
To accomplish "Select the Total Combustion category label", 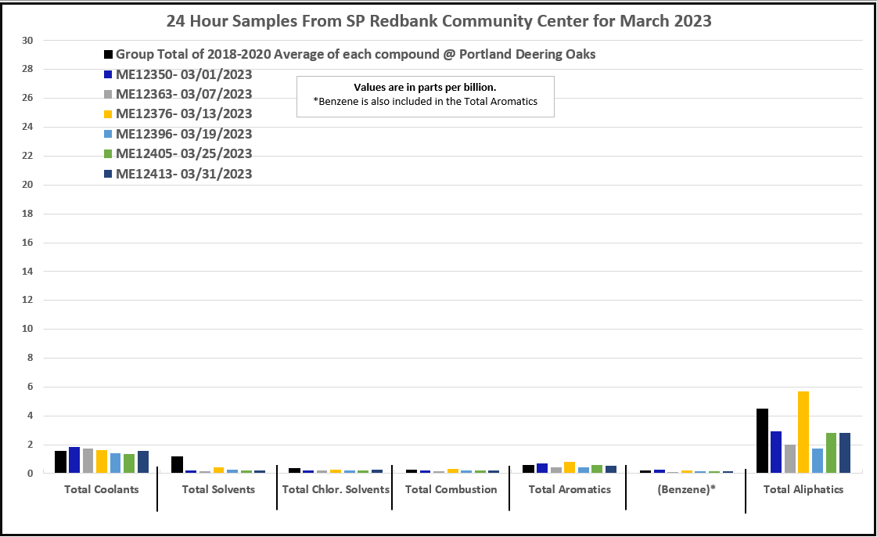I will pos(451,489).
